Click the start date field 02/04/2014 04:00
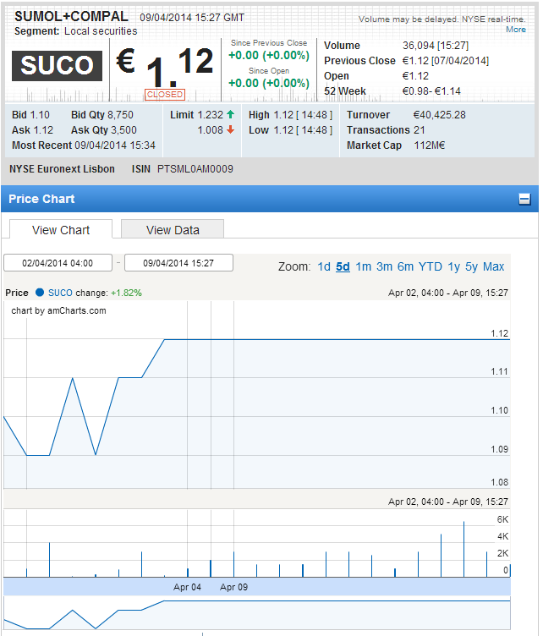The width and height of the screenshot is (543, 636). click(x=58, y=263)
